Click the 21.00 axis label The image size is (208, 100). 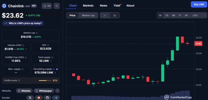tap(199, 85)
